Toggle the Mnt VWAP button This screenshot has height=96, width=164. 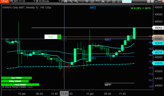(20, 85)
